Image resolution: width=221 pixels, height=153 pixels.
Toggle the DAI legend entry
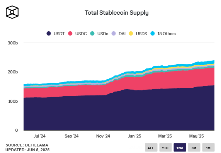click(118, 34)
